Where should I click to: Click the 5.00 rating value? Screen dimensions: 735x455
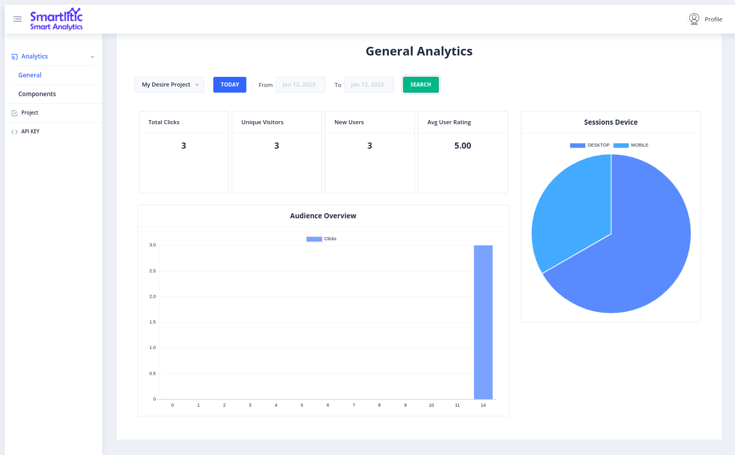(463, 146)
